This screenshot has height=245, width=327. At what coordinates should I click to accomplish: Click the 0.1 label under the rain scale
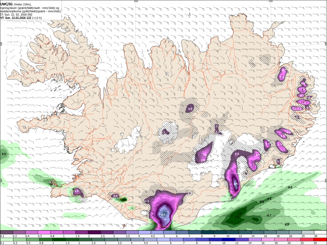pyautogui.click(x=2, y=243)
